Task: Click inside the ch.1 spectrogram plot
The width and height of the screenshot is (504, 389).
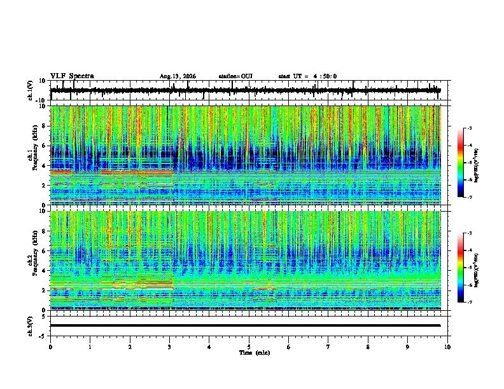Action: click(x=246, y=155)
